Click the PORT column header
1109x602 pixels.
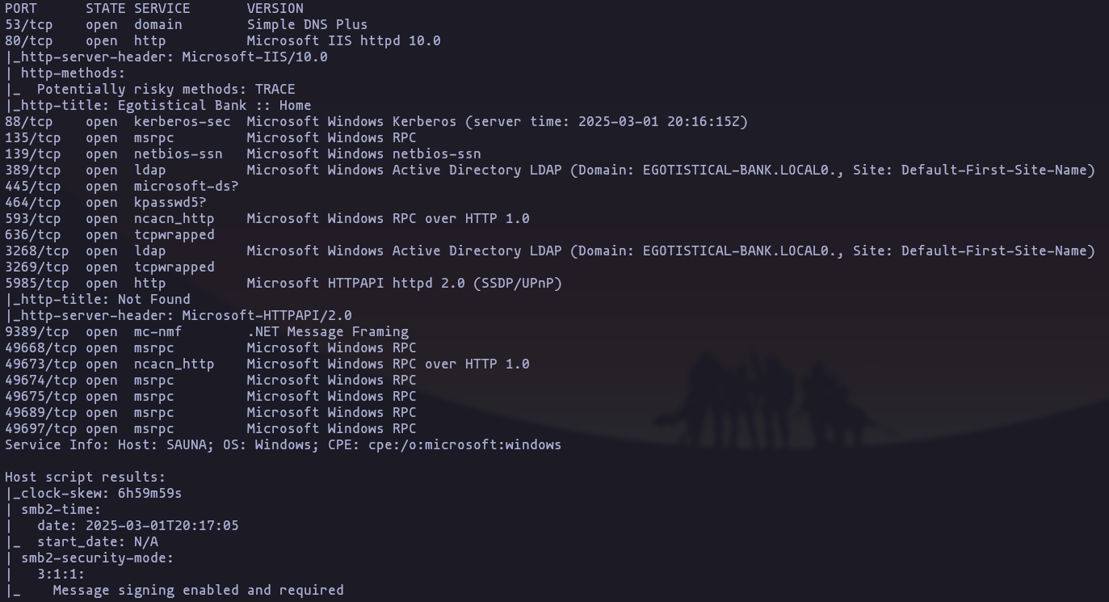[x=21, y=8]
